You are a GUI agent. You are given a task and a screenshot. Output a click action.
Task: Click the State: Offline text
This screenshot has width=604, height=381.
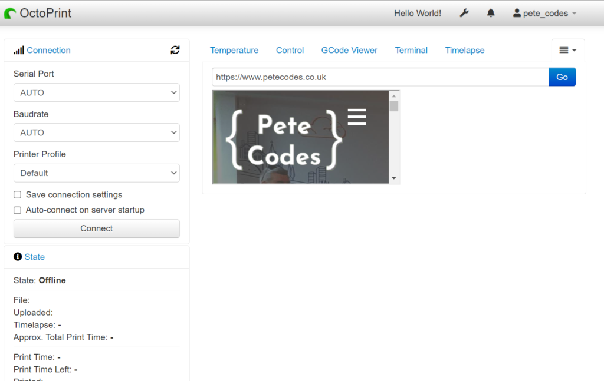coord(40,280)
